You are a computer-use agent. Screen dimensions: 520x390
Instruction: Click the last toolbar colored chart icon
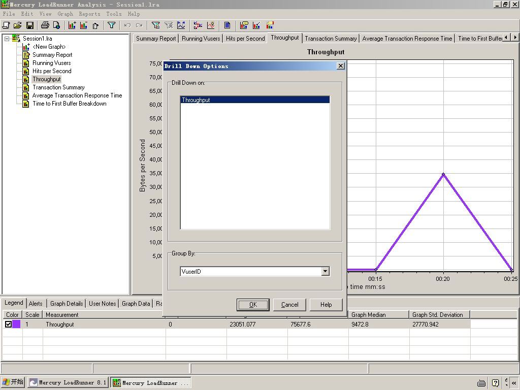[x=270, y=25]
